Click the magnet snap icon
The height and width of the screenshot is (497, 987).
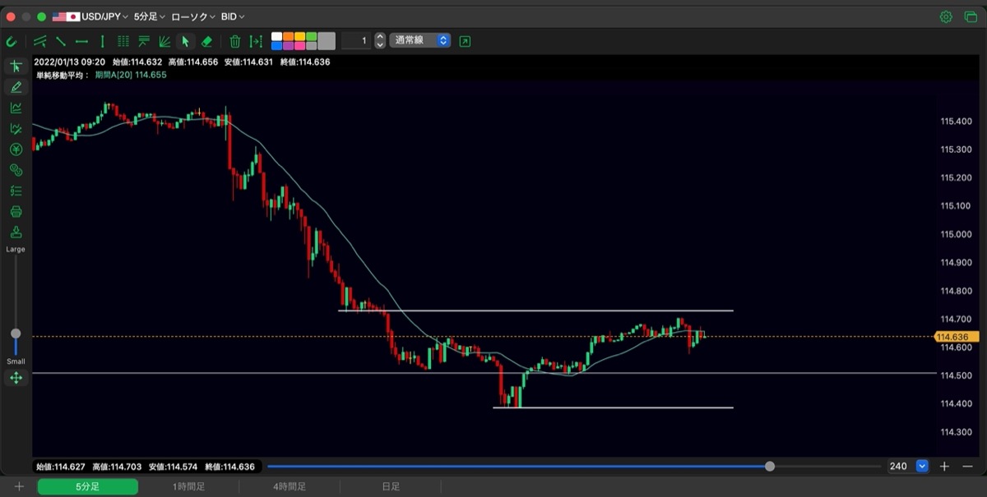tap(11, 40)
